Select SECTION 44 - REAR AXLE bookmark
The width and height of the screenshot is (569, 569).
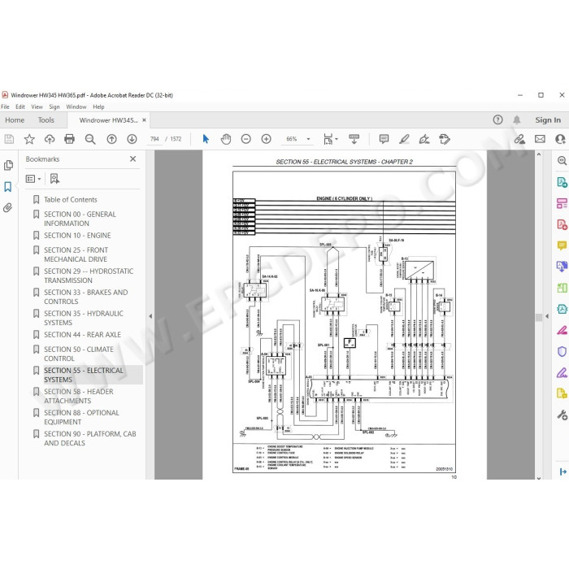pos(82,335)
